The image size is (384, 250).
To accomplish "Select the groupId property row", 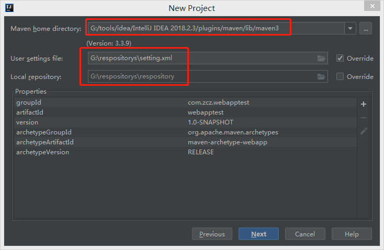I will [185, 103].
